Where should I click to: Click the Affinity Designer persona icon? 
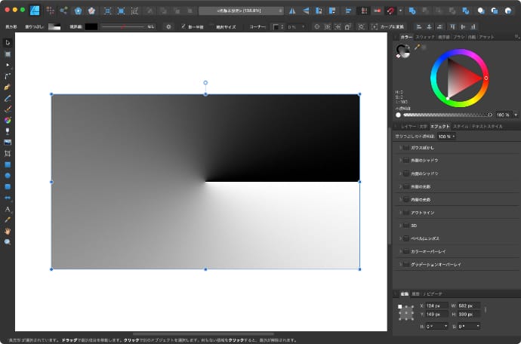click(x=34, y=11)
